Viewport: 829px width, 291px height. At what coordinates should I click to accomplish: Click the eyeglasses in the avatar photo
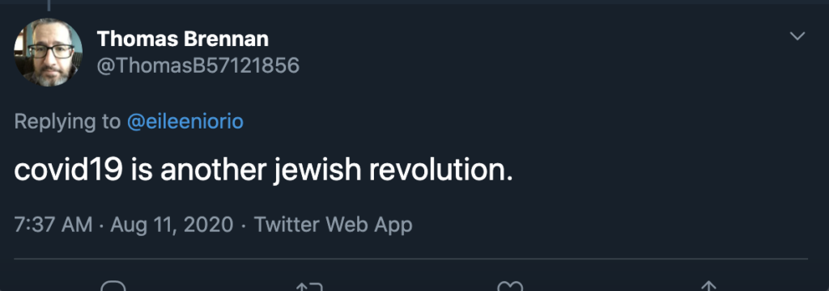(51, 51)
